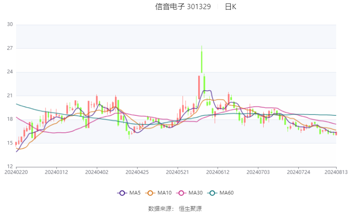Click the 20240425 date axis label

[x=137, y=172]
